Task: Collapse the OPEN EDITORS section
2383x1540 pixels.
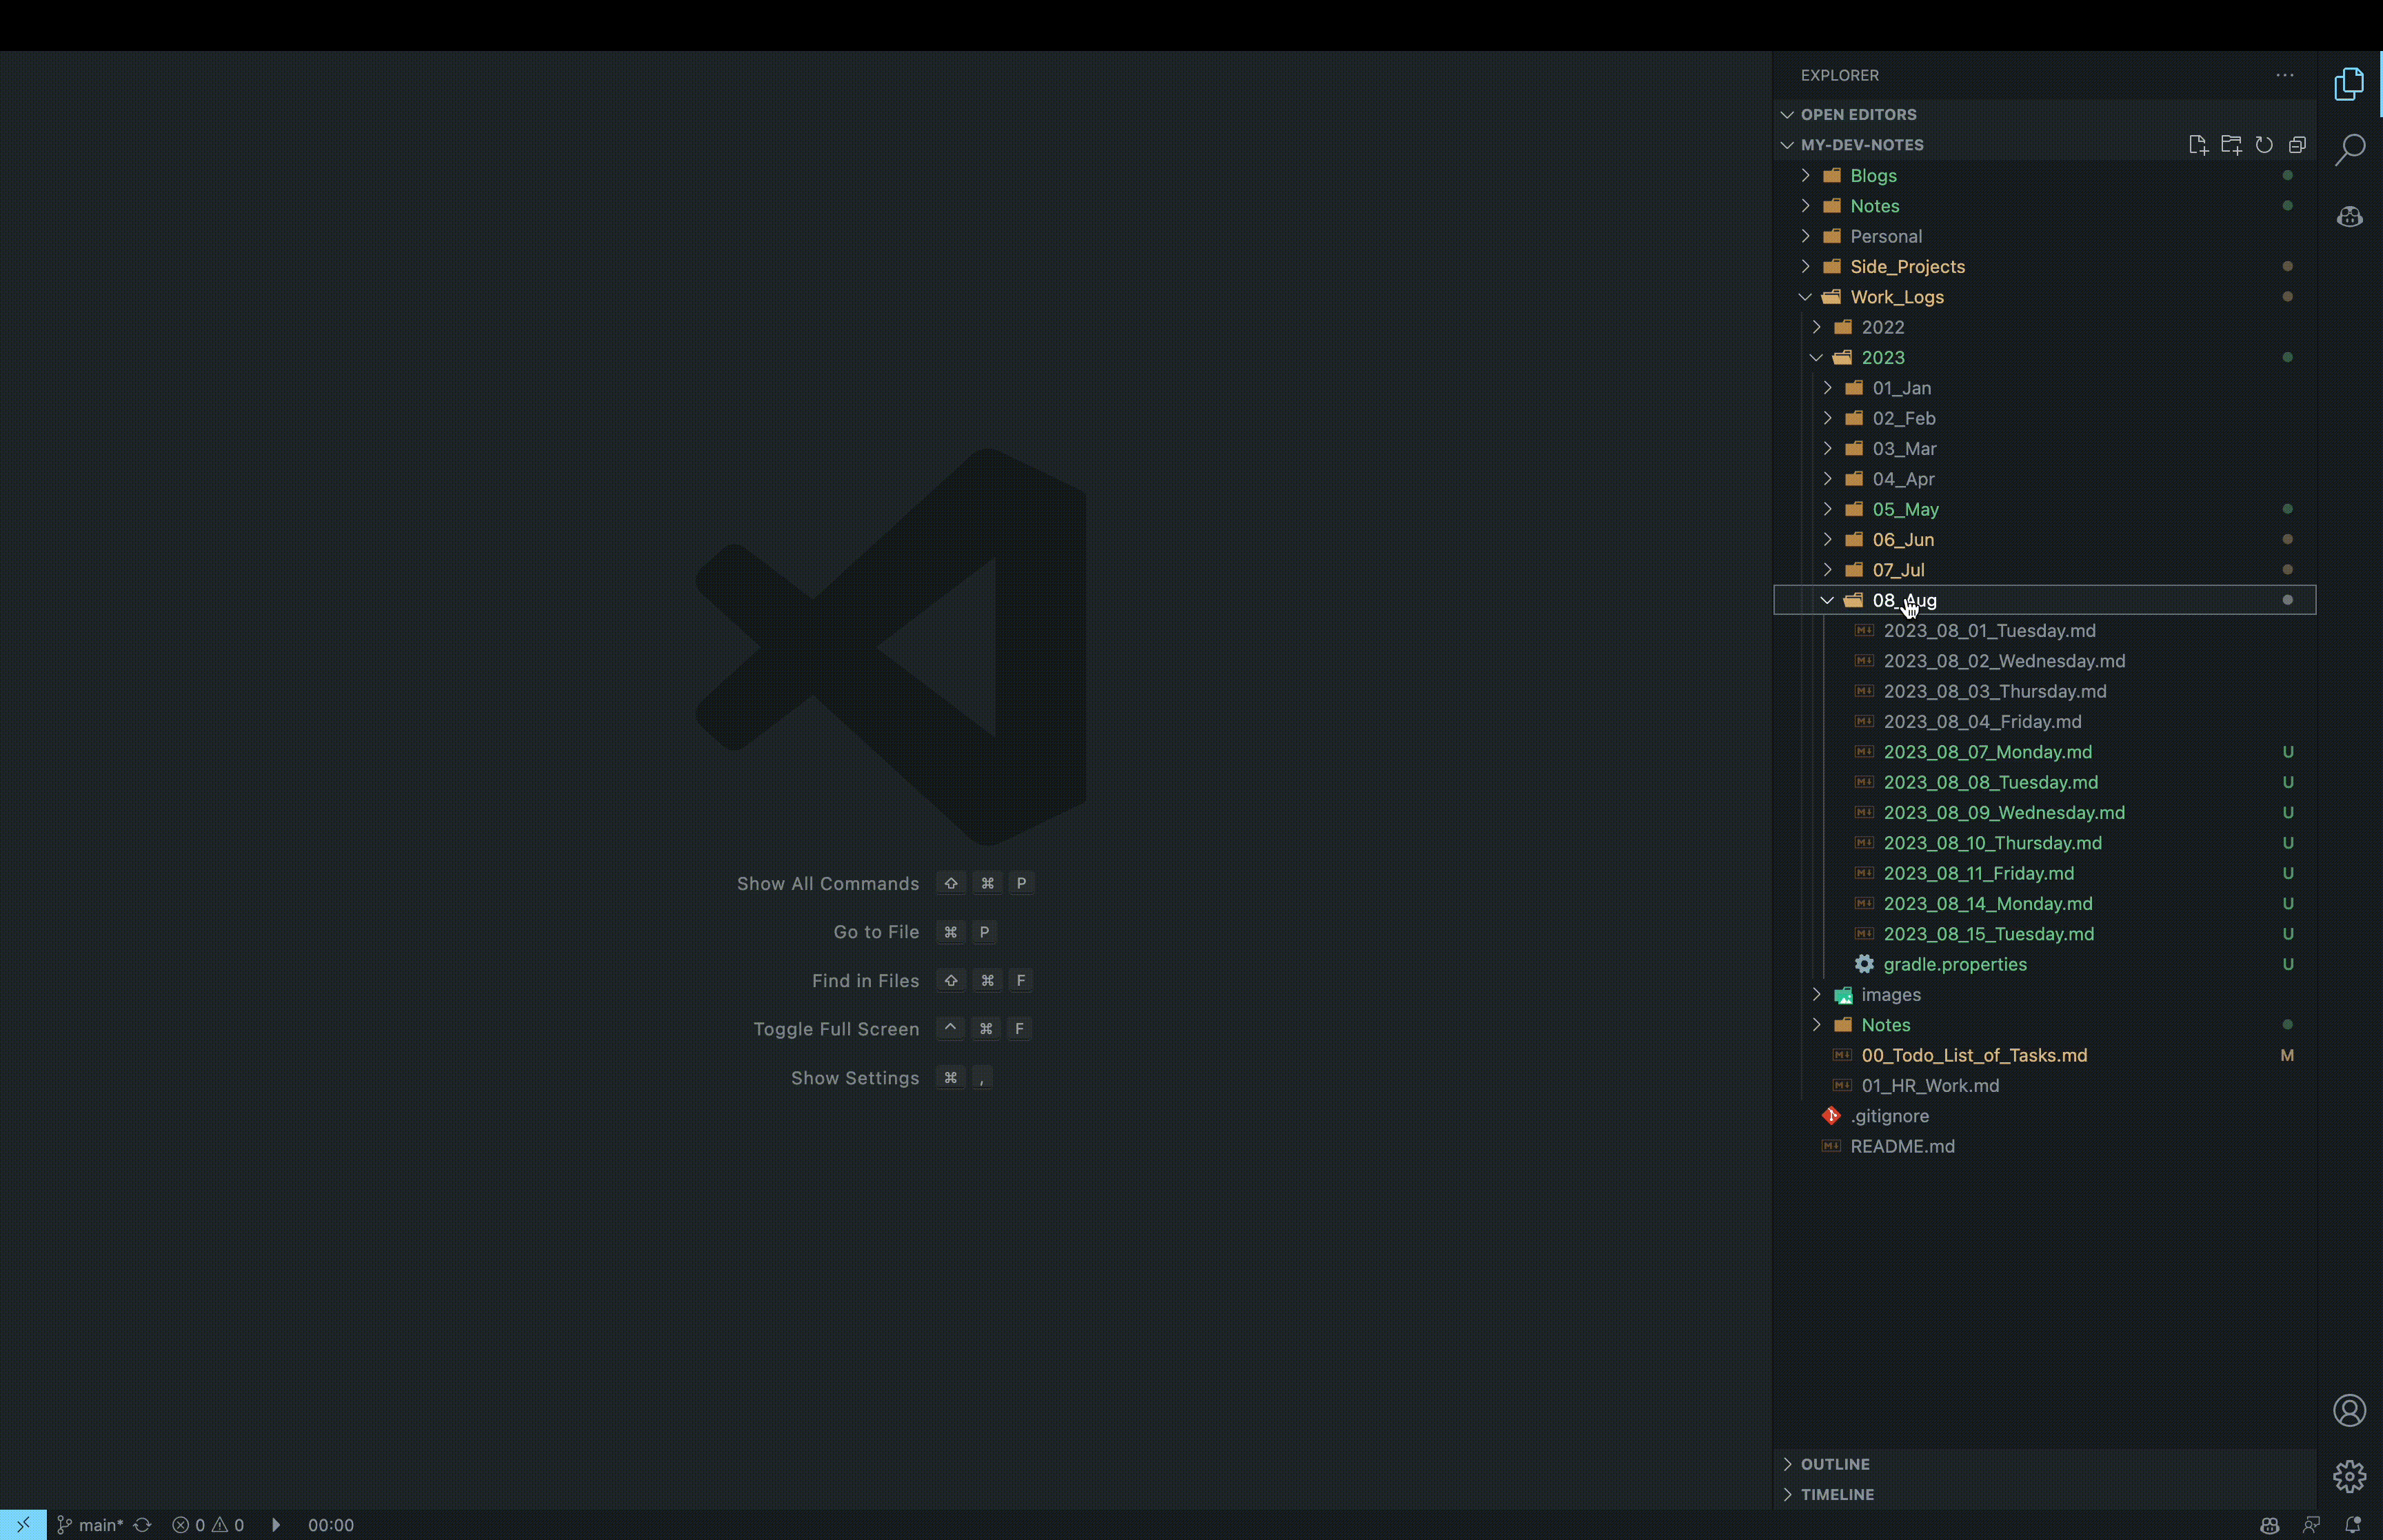Action: [1857, 114]
